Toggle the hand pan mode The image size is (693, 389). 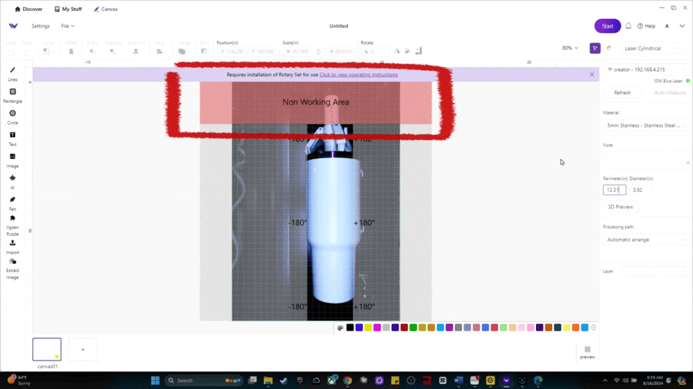(609, 48)
